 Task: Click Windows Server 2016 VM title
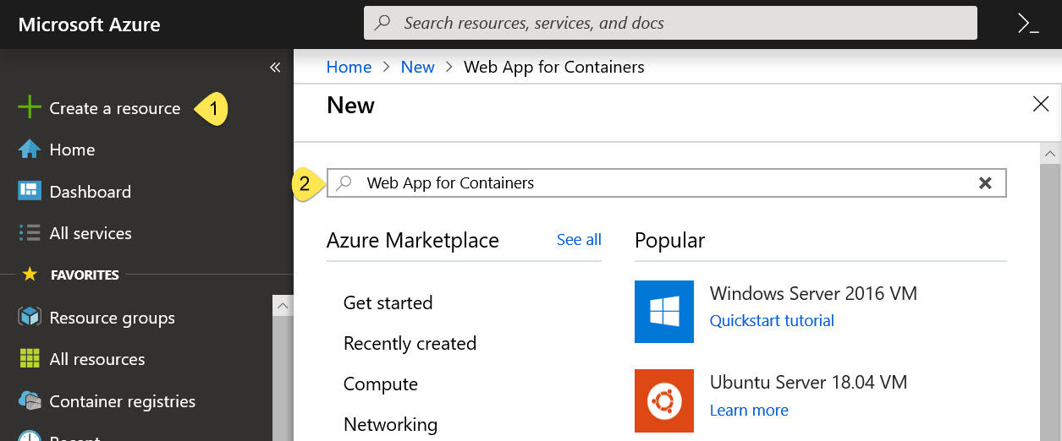click(813, 293)
